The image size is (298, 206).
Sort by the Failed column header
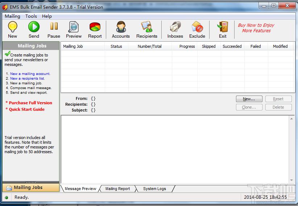(256, 46)
